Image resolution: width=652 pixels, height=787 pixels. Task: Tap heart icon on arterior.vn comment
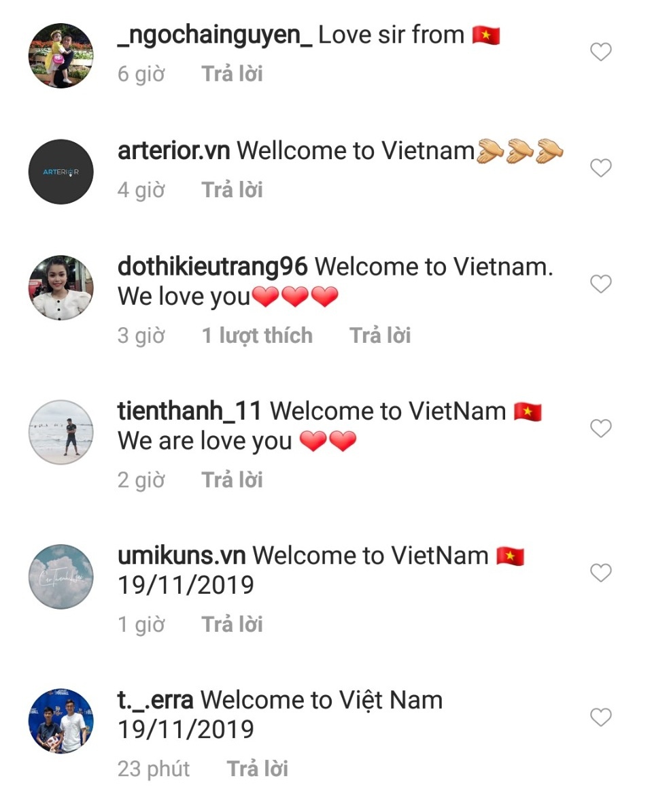point(600,167)
